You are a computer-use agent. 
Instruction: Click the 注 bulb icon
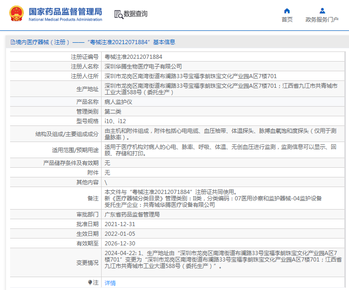pyautogui.click(x=90, y=283)
